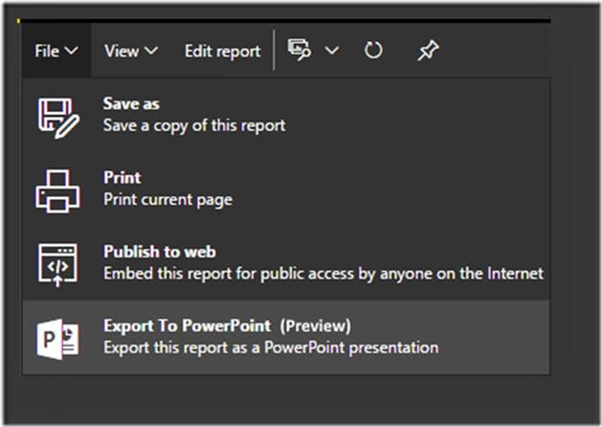Expand the chevron next to Explore icon

pos(332,51)
